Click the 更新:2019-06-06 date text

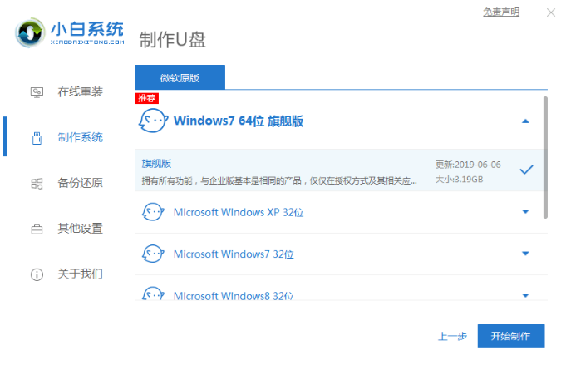[468, 165]
